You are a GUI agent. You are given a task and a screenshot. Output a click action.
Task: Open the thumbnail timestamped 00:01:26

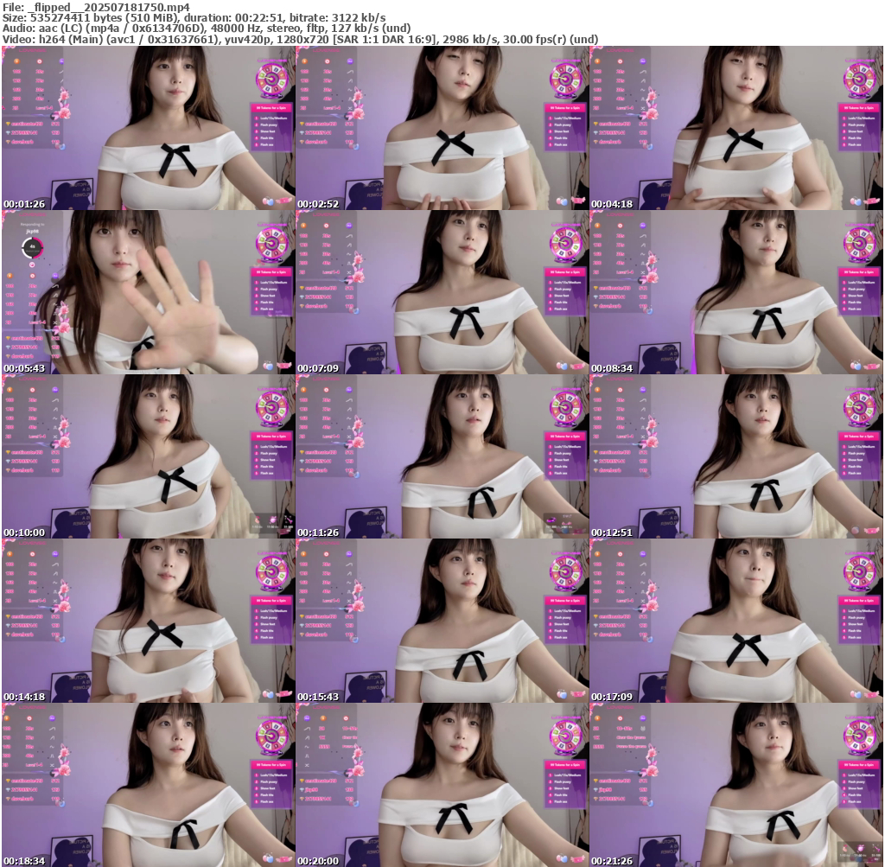[x=148, y=128]
